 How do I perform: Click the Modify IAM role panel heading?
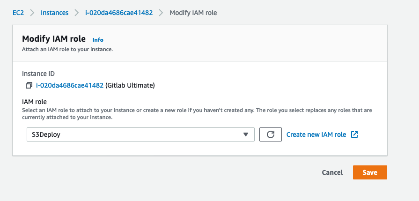(54, 39)
